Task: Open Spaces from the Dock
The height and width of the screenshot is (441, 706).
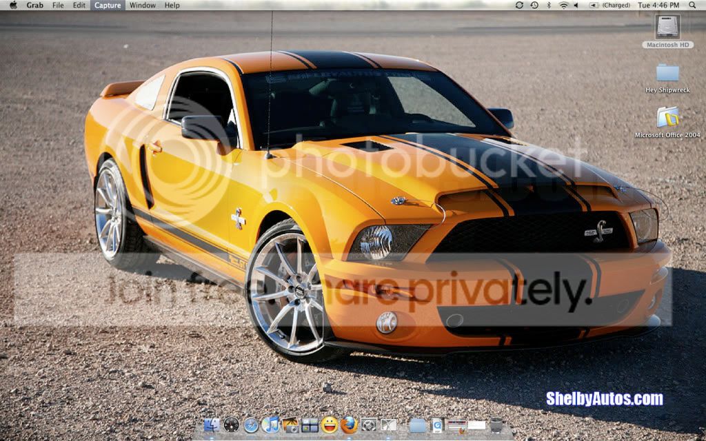Action: coord(310,424)
